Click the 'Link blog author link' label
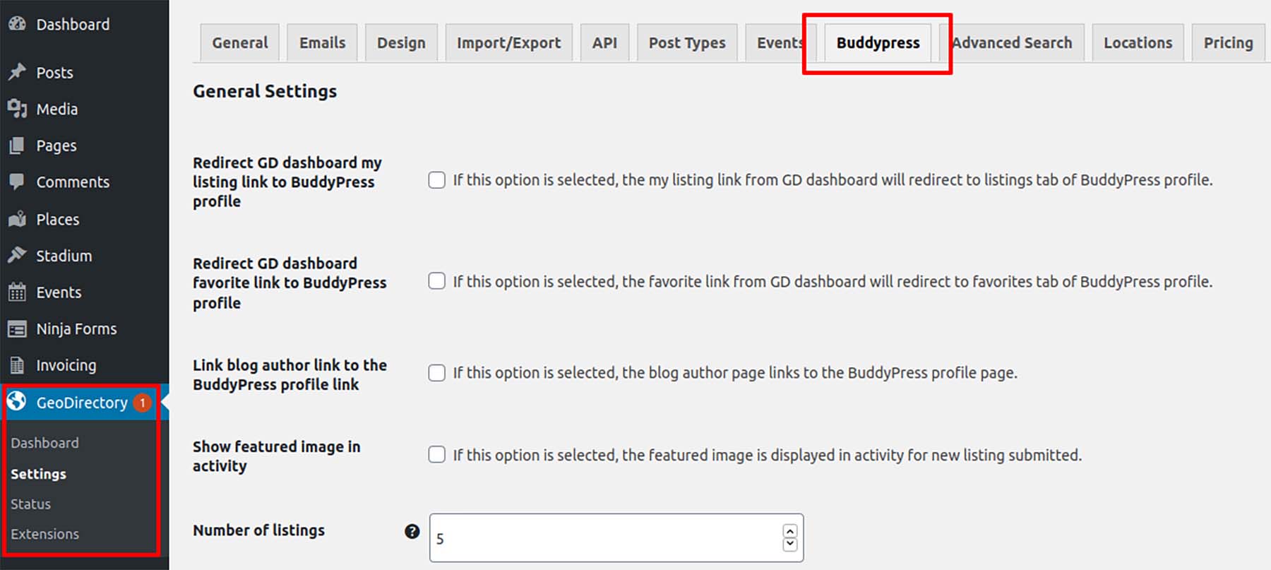 290,375
